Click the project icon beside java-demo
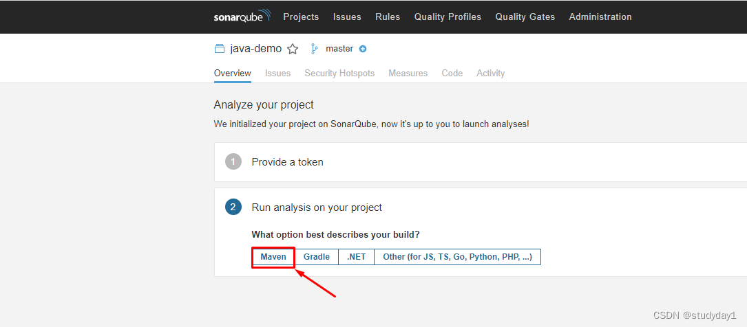 (x=219, y=49)
